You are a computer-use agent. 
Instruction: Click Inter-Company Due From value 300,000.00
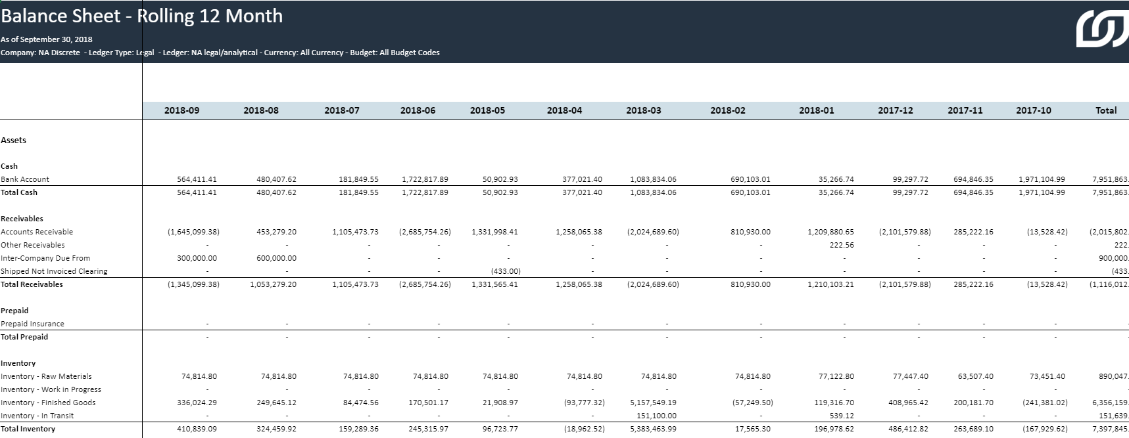[x=197, y=258]
